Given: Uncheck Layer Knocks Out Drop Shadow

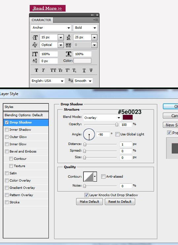Looking at the screenshot, I should pos(86,195).
